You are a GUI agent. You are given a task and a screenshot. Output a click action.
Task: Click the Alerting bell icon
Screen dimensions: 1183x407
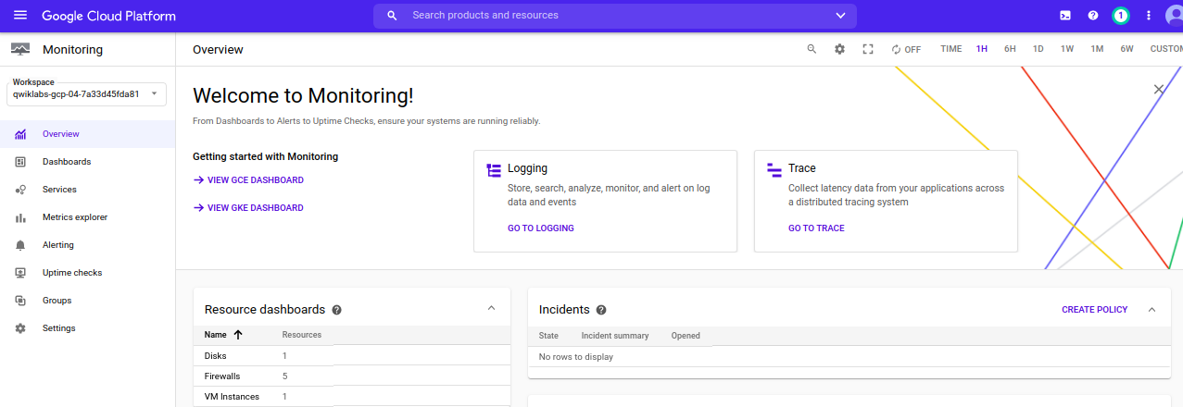(x=20, y=245)
